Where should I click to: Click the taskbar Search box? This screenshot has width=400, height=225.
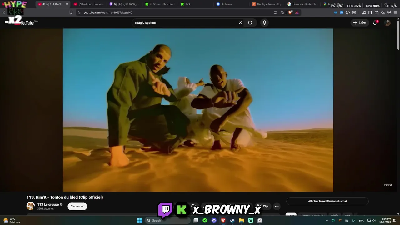[x=168, y=220]
